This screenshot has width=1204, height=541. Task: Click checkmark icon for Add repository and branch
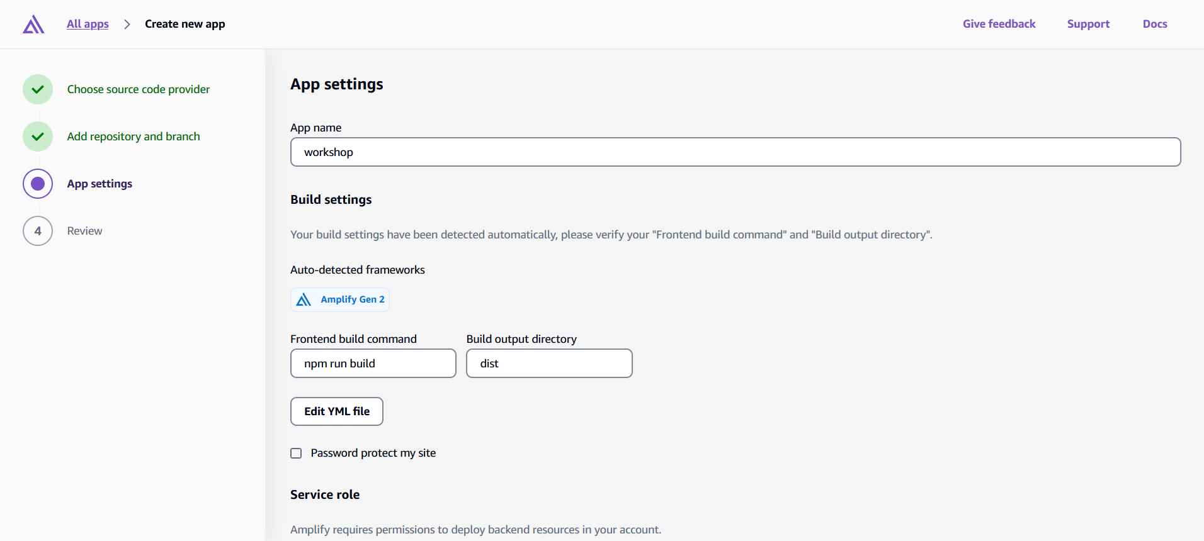coord(38,137)
